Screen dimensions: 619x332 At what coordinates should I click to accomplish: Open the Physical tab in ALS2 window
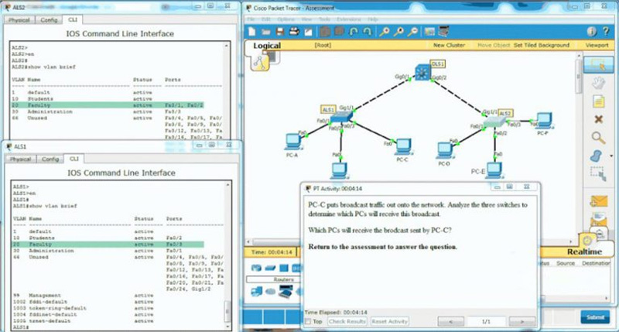(19, 20)
